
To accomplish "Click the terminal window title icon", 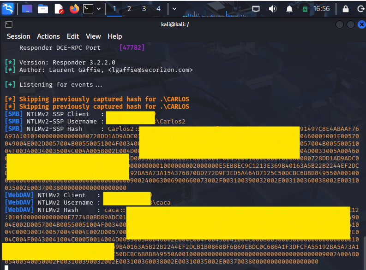I will pyautogui.click(x=9, y=24).
